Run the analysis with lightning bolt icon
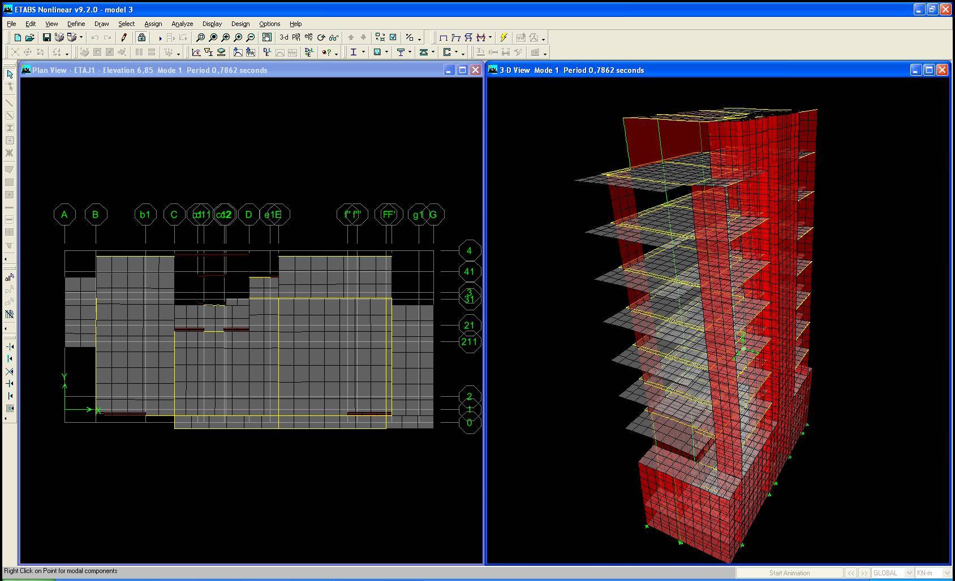955x581 pixels. click(x=504, y=38)
